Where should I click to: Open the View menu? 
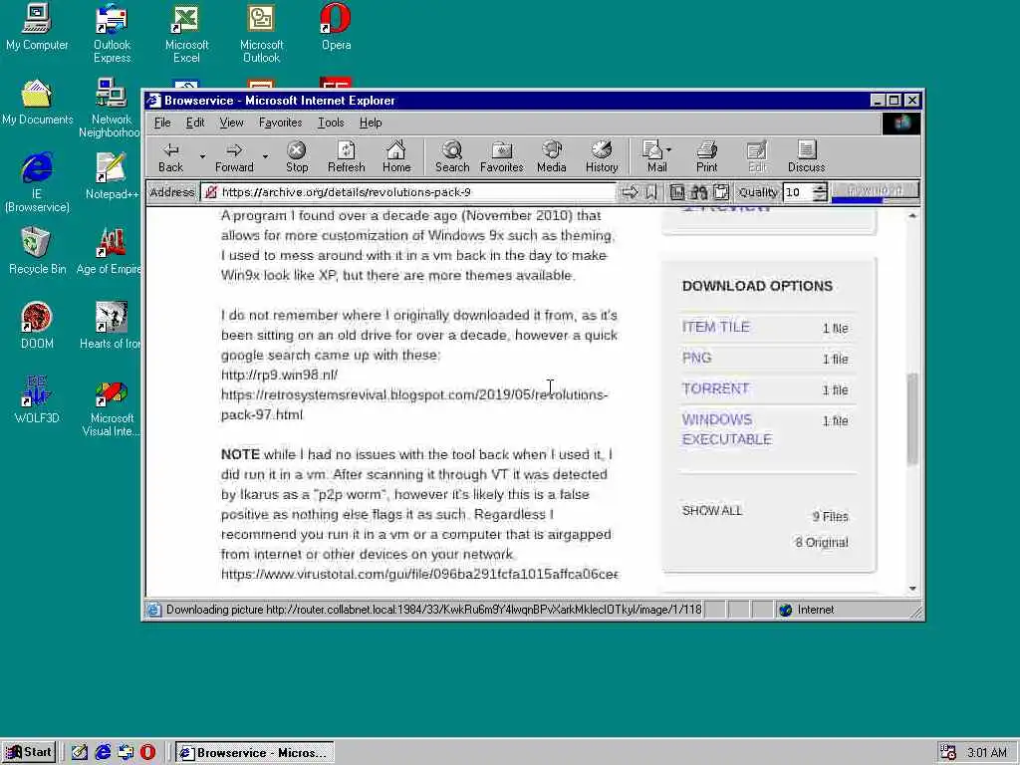(231, 123)
